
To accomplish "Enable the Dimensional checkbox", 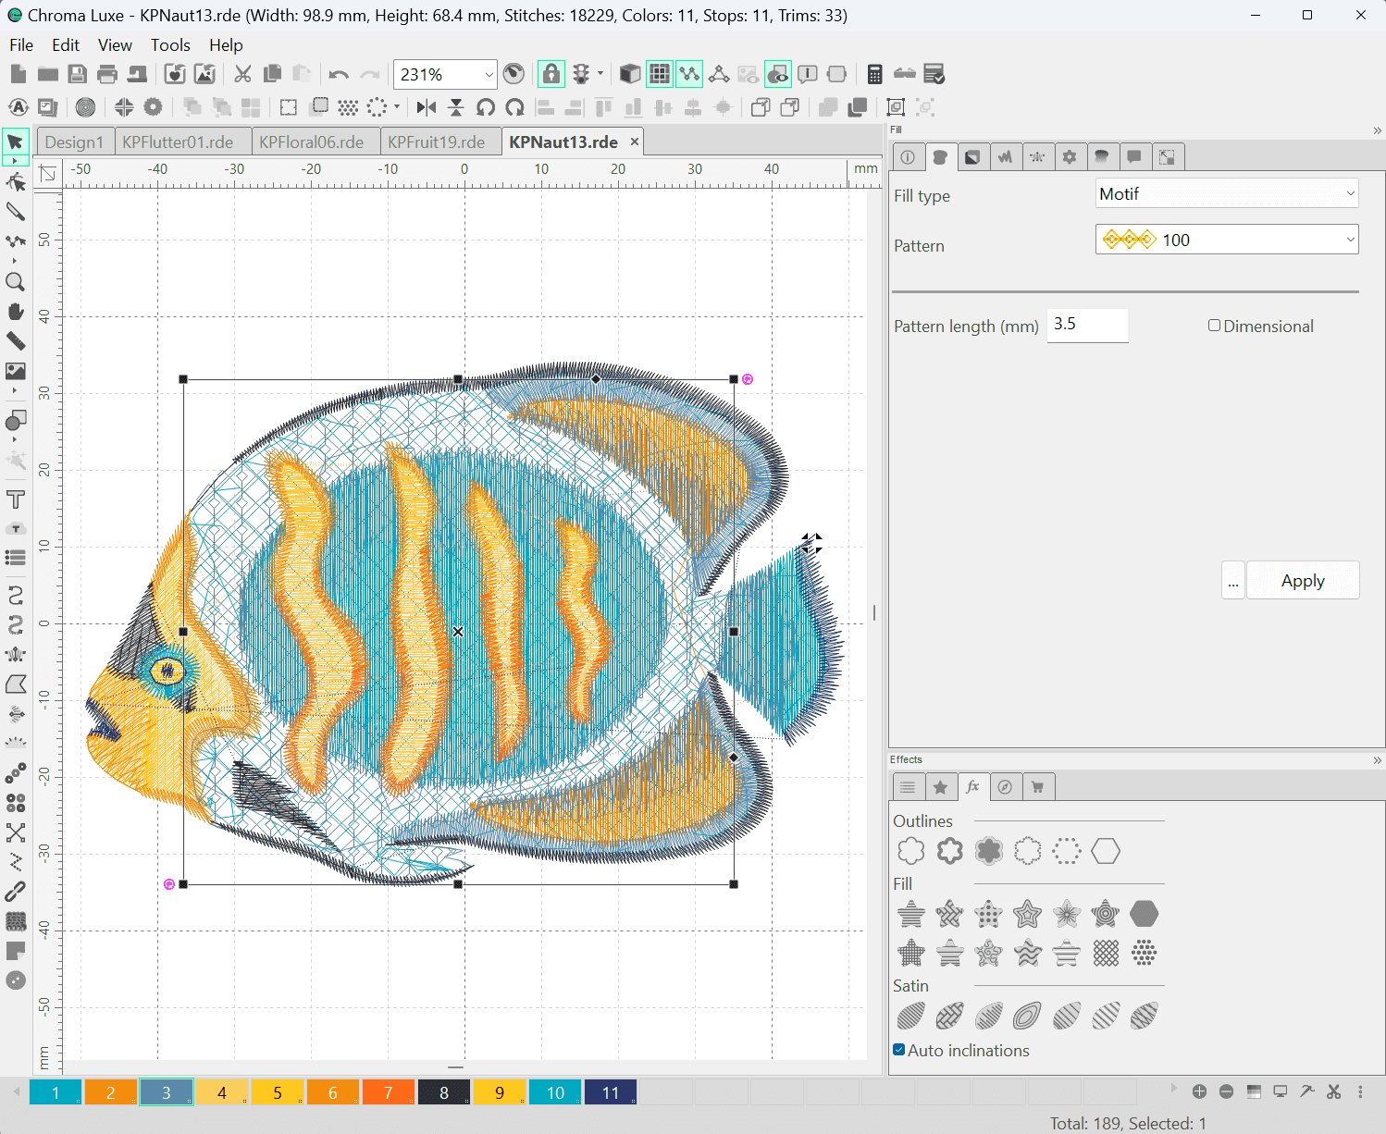I will coord(1214,326).
